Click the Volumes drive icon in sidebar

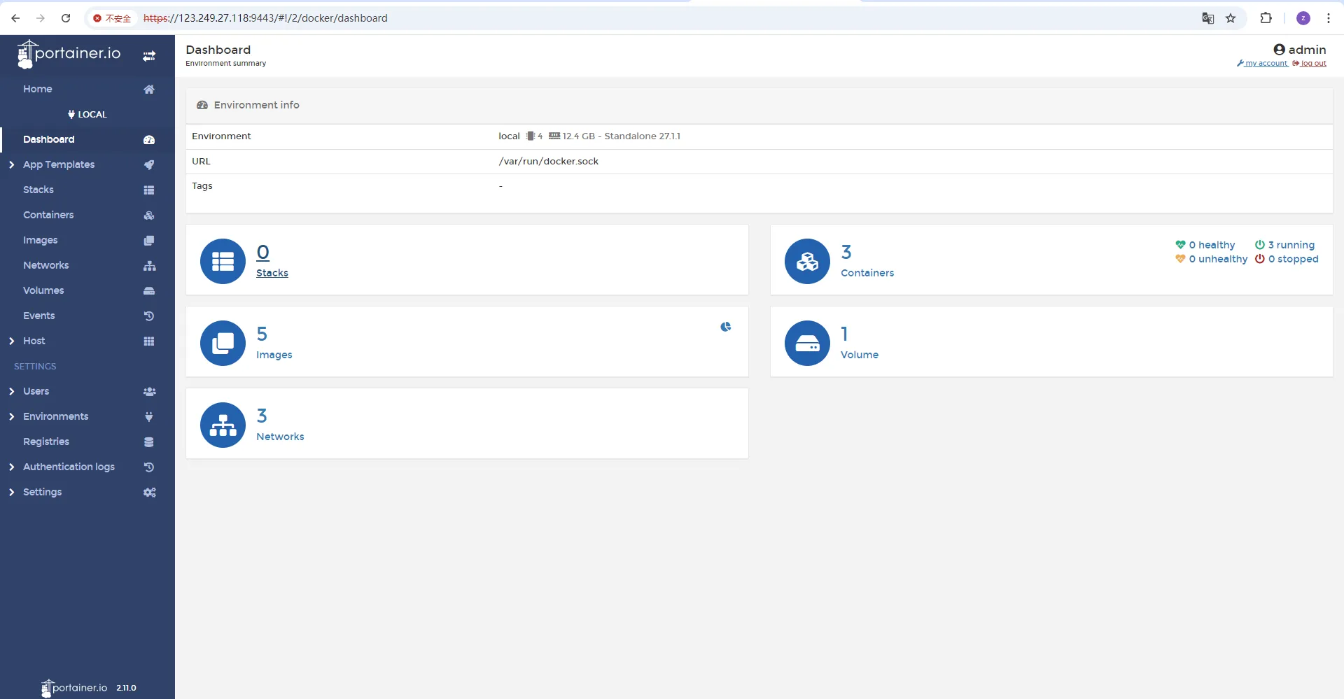pos(149,291)
